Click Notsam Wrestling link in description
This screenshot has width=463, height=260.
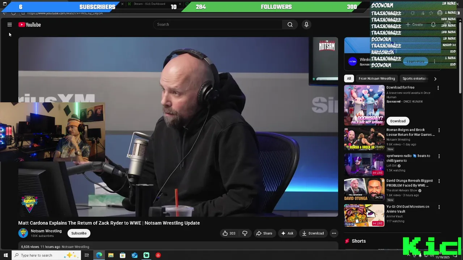pos(75,247)
